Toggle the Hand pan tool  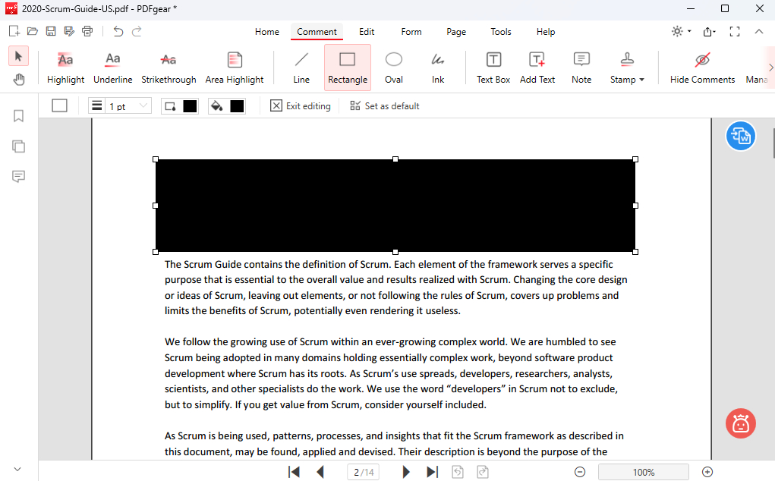pos(19,80)
